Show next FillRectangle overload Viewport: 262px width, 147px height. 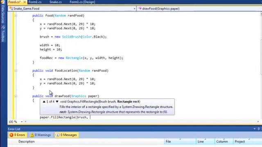tap(57, 102)
